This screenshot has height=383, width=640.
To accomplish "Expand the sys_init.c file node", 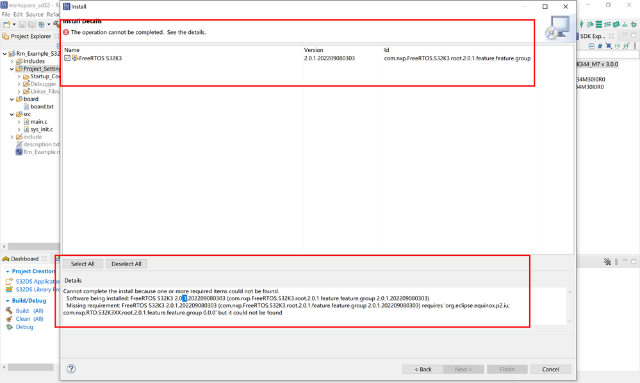I will pyautogui.click(x=19, y=129).
